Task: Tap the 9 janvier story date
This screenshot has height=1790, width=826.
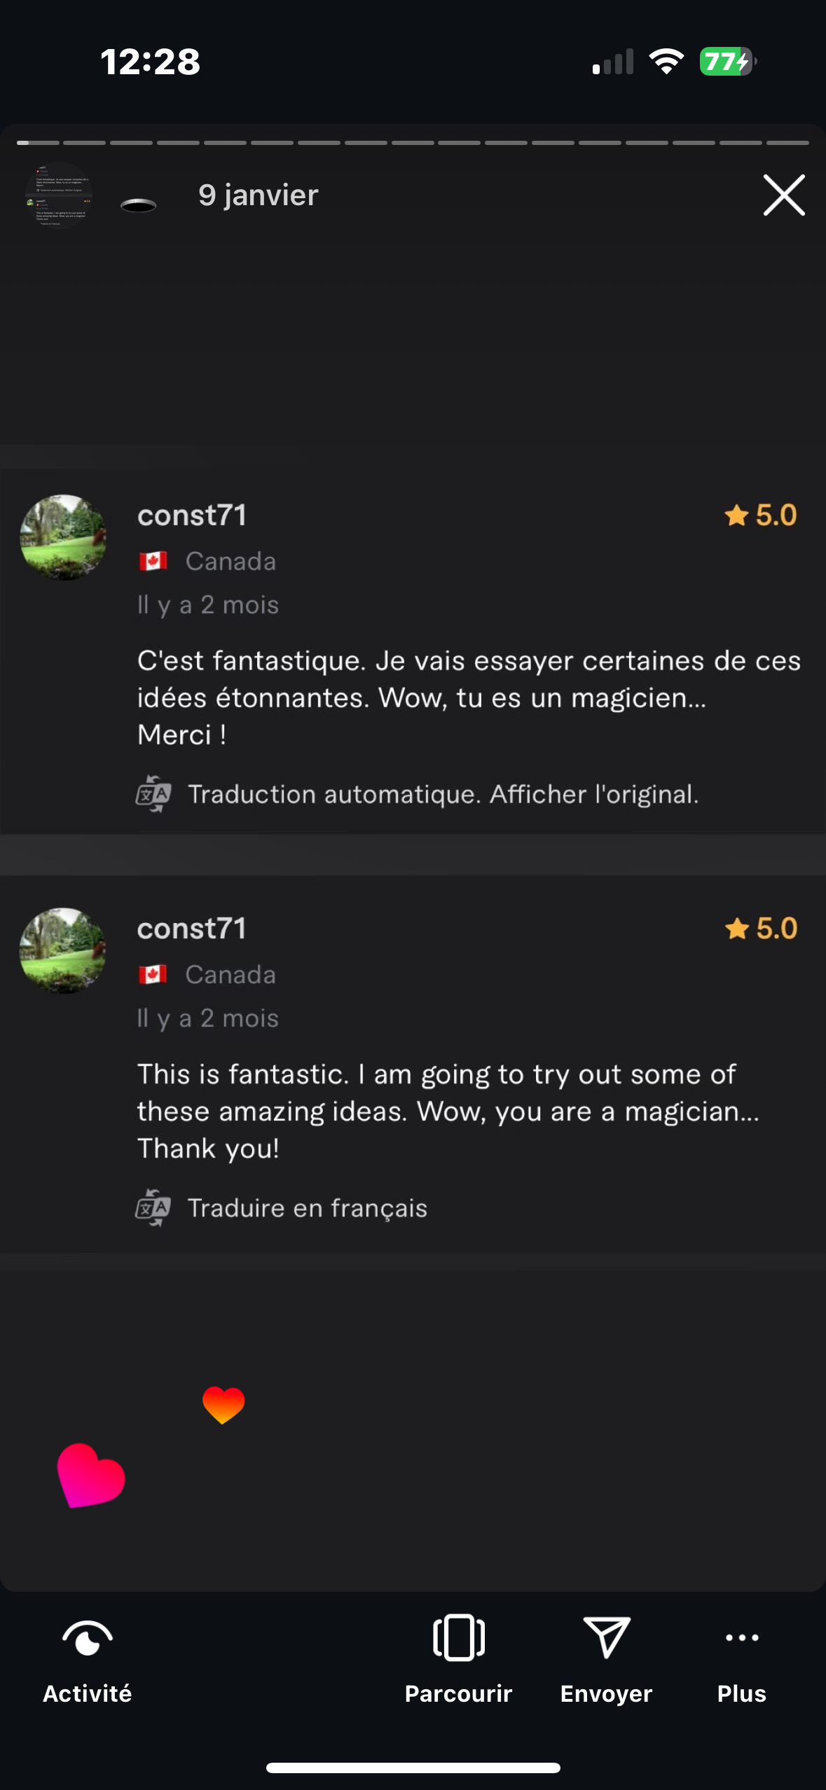Action: tap(258, 195)
